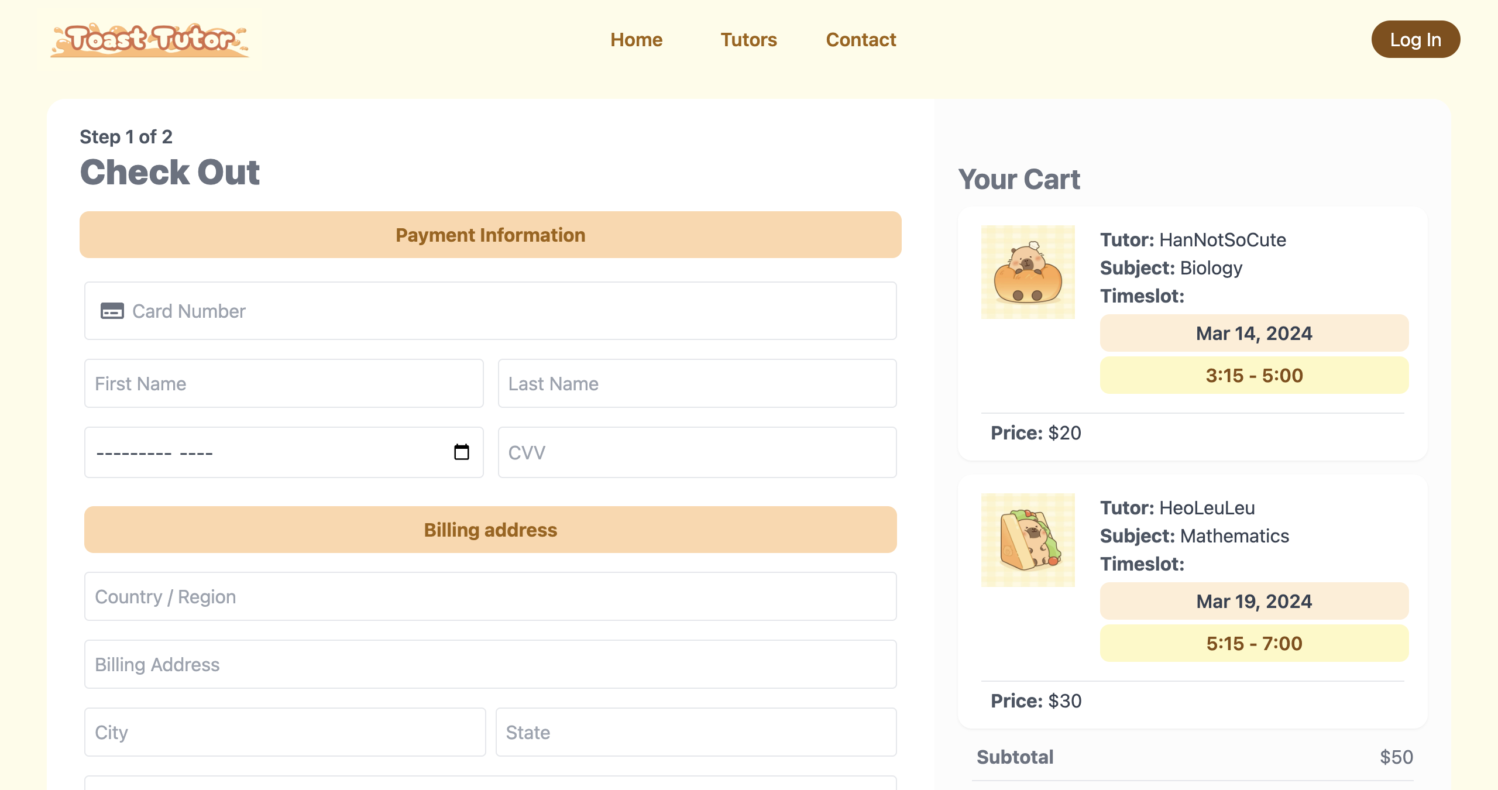Viewport: 1498px width, 790px height.
Task: Click HanNotSoCute tutor avatar image
Action: [x=1028, y=272]
